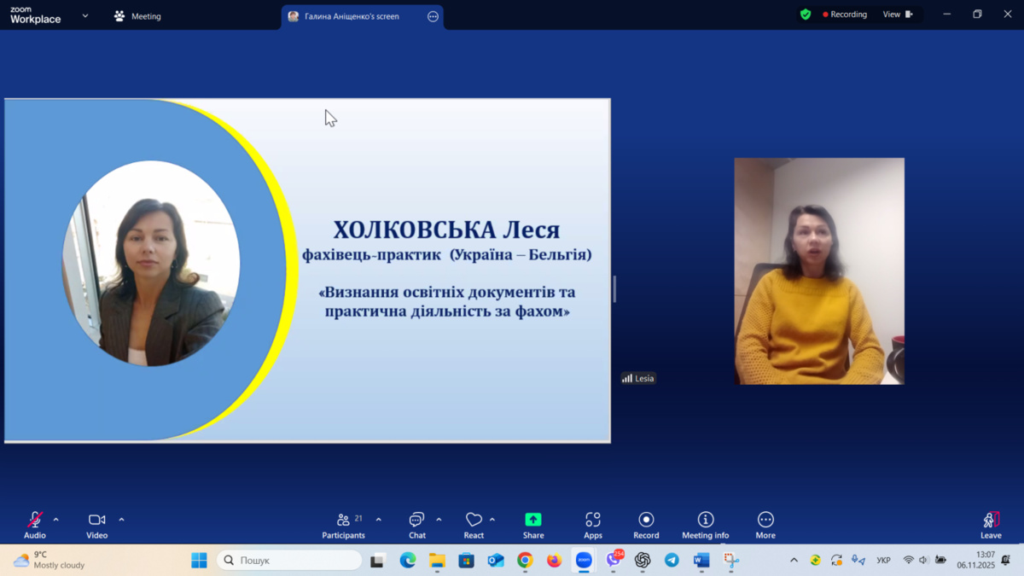This screenshot has width=1024, height=576.
Task: Switch to the Meeting tab
Action: point(137,16)
